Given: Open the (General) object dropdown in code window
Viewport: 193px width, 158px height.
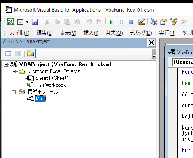Looking at the screenshot, I should pos(183,62).
